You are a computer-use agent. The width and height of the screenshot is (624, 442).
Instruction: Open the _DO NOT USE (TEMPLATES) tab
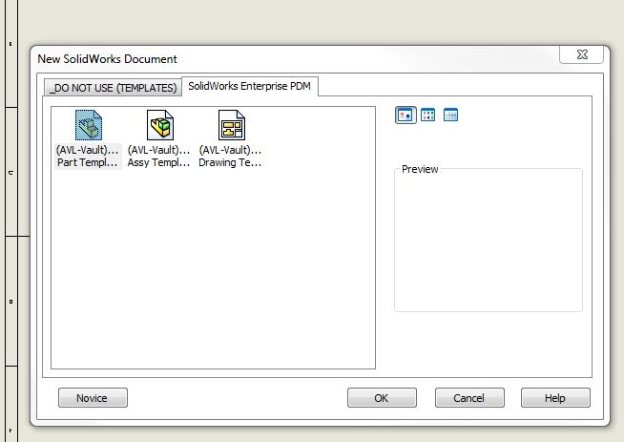pyautogui.click(x=113, y=88)
